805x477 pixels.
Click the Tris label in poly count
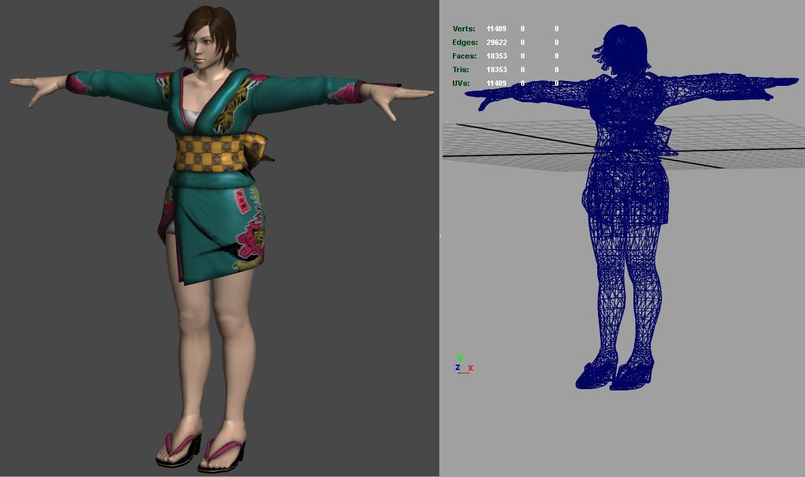tap(461, 70)
